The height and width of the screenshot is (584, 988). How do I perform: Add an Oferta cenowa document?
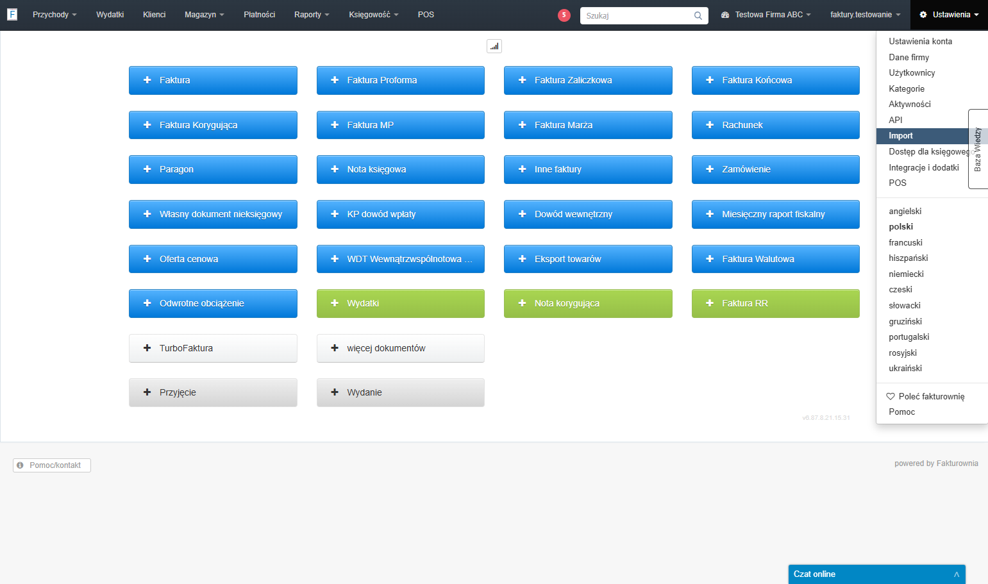(x=213, y=259)
